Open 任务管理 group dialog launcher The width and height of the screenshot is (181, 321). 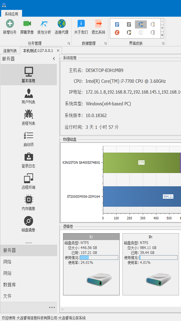pyautogui.click(x=69, y=44)
